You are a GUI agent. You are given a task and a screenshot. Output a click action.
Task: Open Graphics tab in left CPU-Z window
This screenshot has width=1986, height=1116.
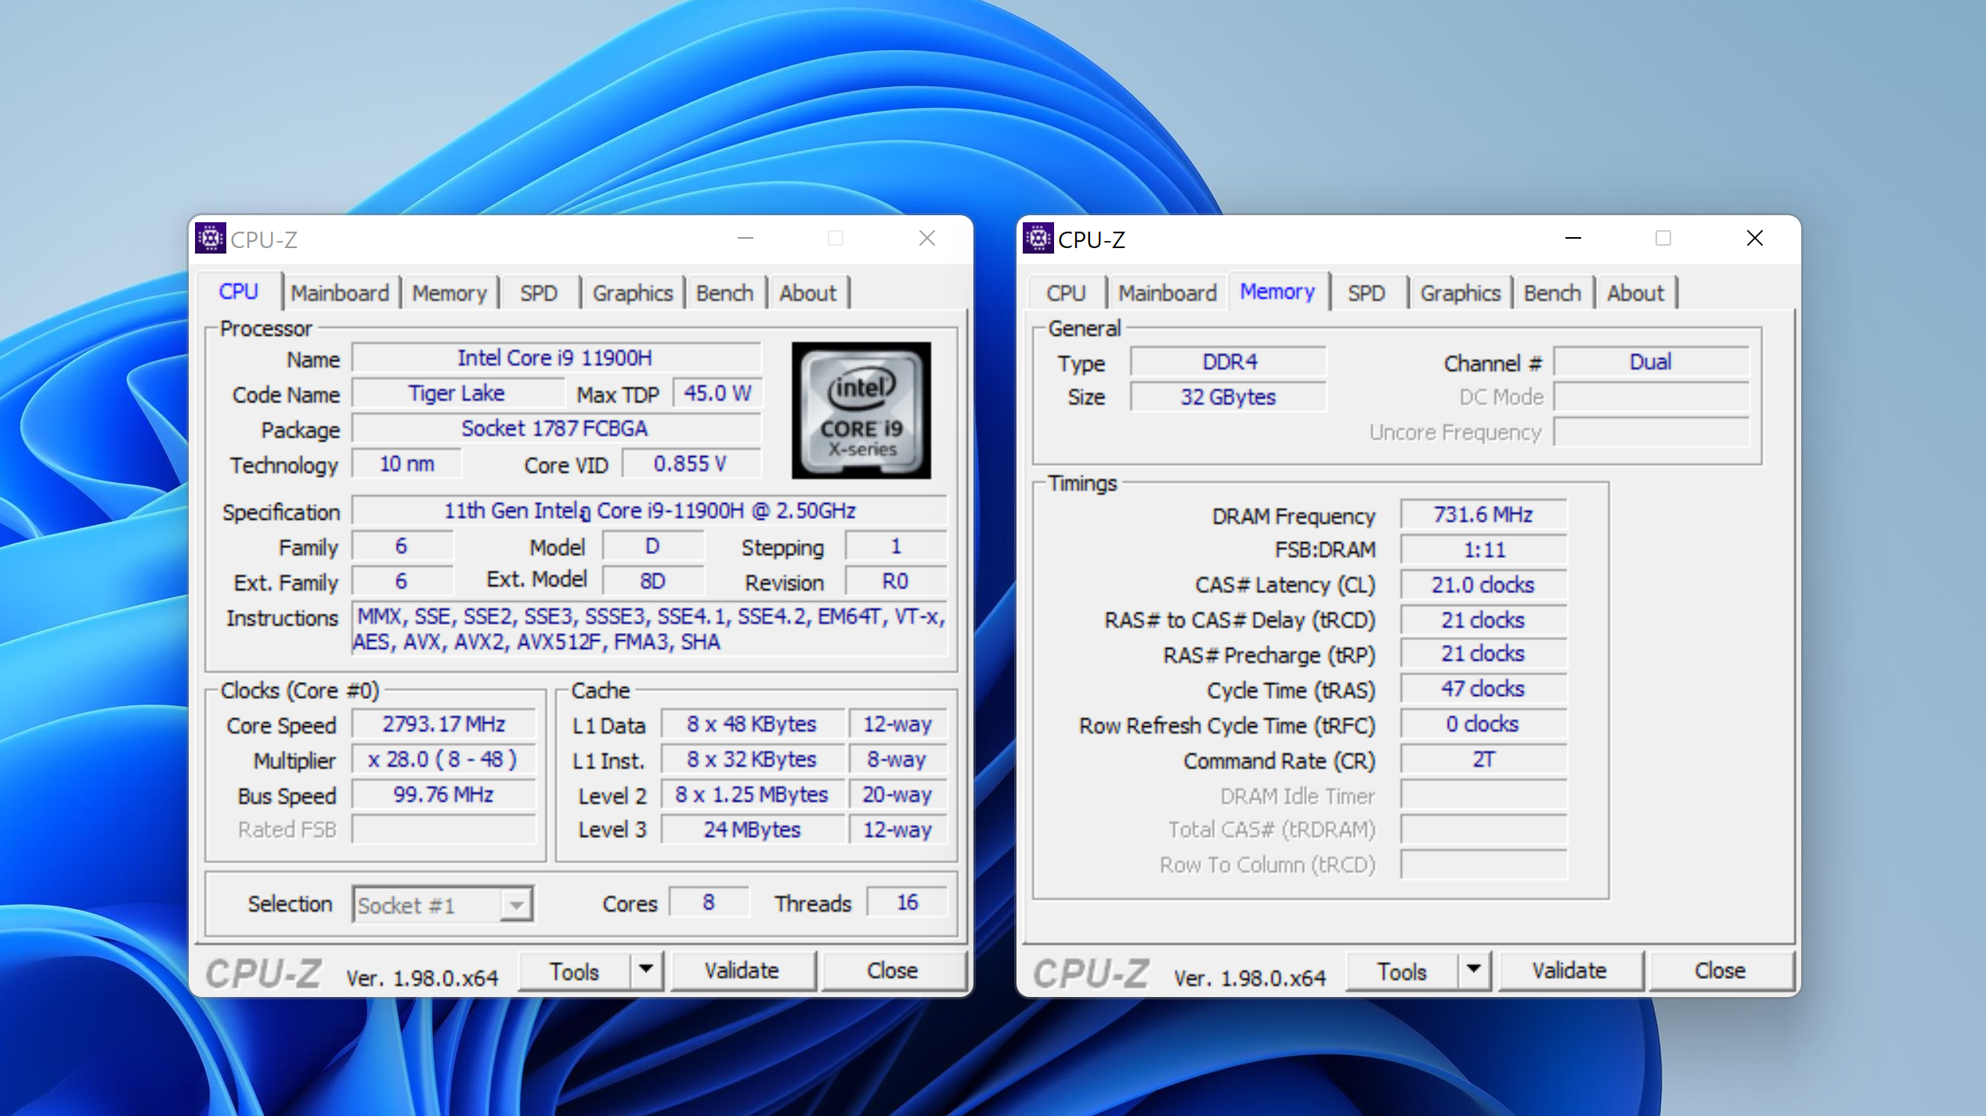point(633,293)
